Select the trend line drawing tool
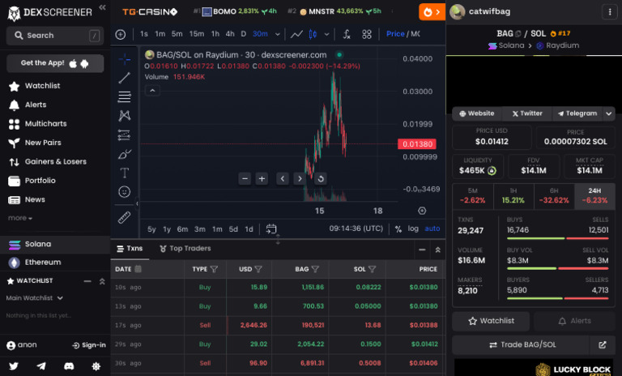The width and height of the screenshot is (622, 376). 124,79
